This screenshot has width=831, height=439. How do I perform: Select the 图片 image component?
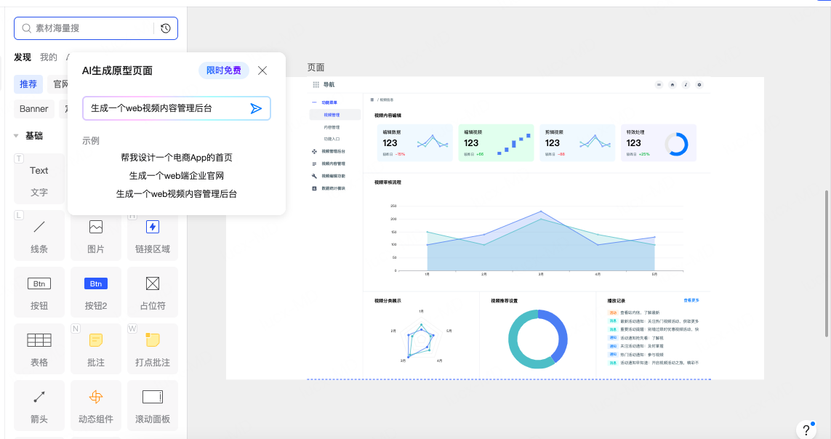96,235
